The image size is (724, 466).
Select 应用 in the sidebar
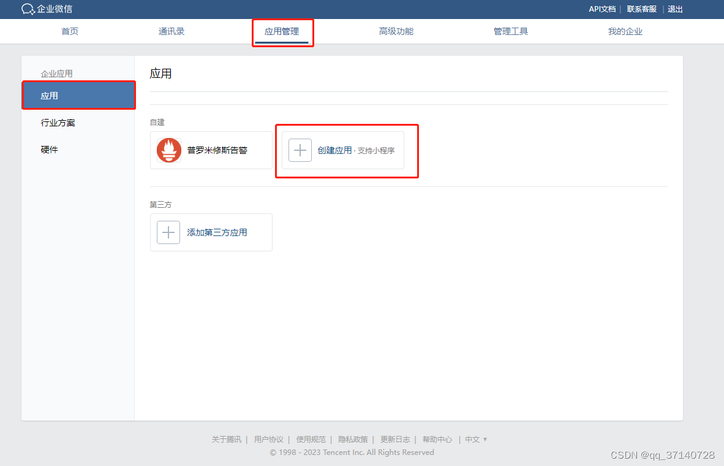click(x=78, y=96)
